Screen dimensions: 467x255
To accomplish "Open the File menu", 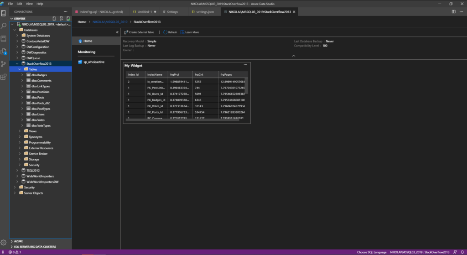I will point(10,4).
